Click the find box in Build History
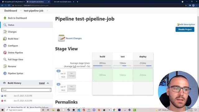 (26, 90)
